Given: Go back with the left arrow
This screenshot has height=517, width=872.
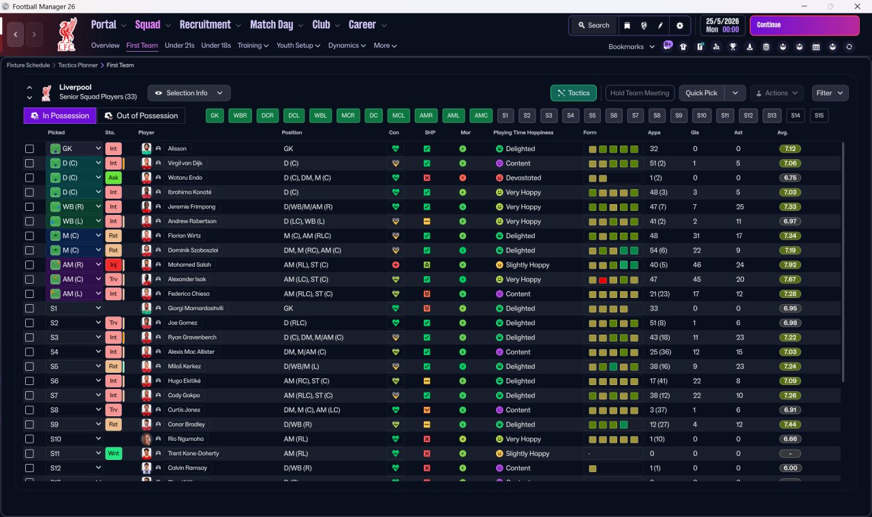Looking at the screenshot, I should (16, 34).
